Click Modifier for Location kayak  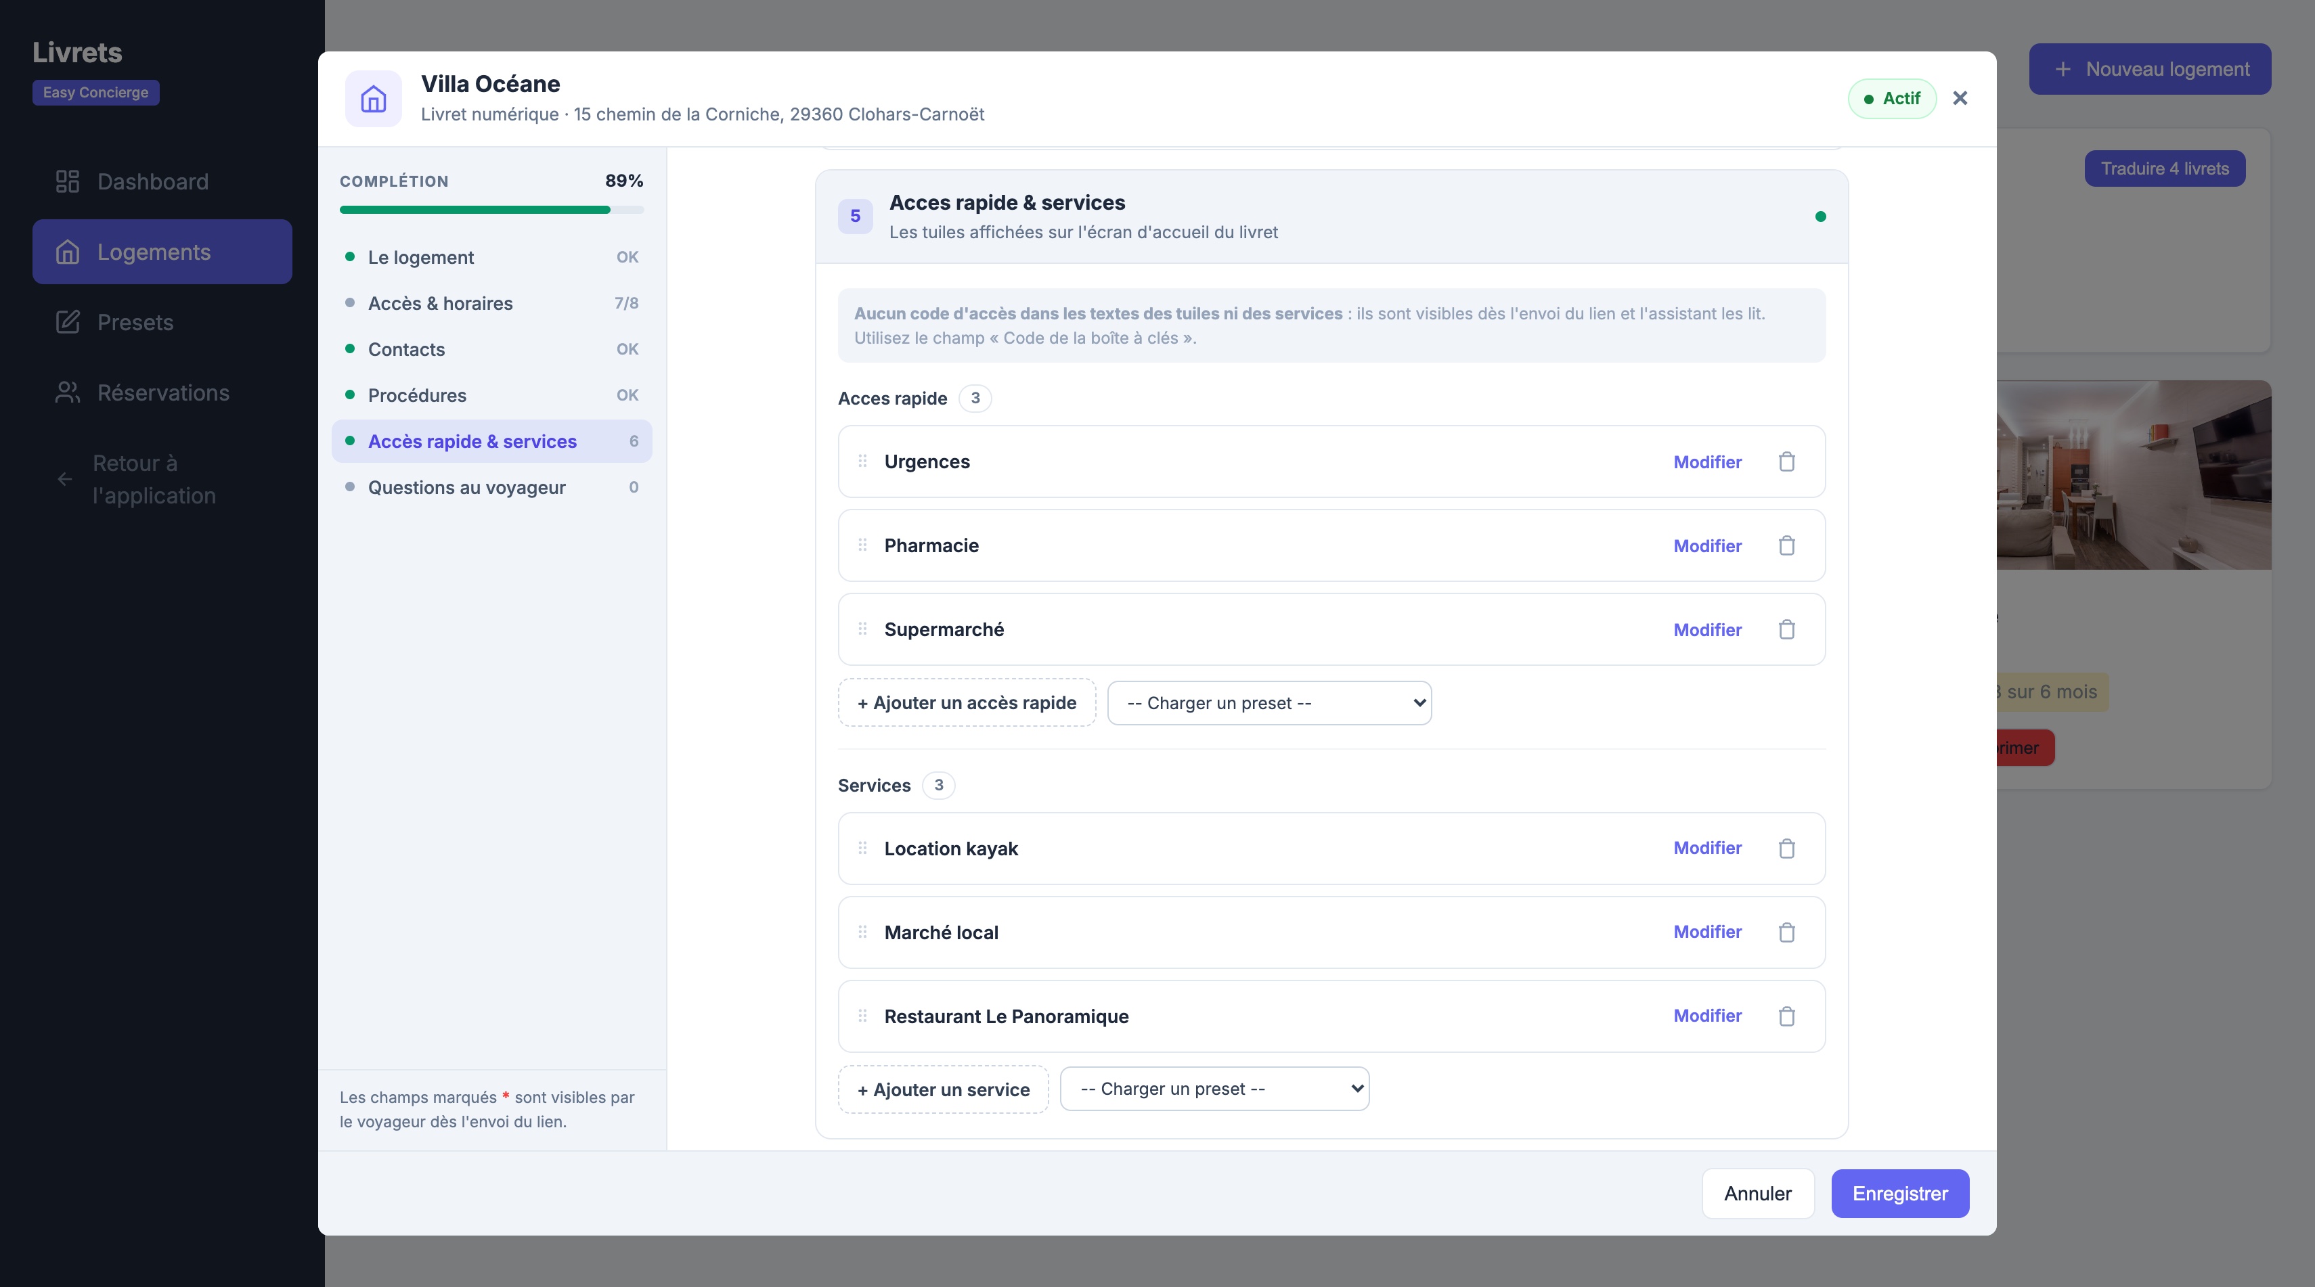(x=1706, y=848)
